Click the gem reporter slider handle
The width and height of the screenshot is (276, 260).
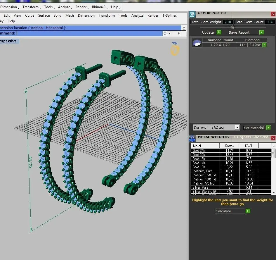[x=233, y=27]
